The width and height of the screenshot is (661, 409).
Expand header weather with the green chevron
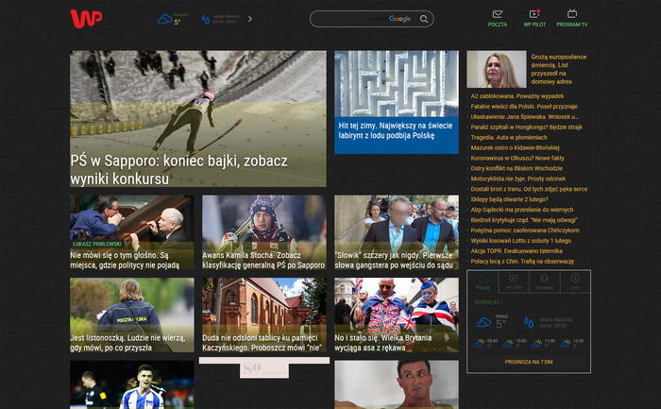point(250,19)
